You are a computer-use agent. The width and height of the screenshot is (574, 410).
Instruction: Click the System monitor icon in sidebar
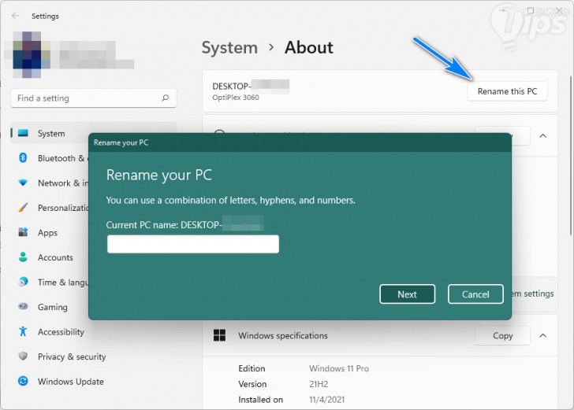(23, 133)
